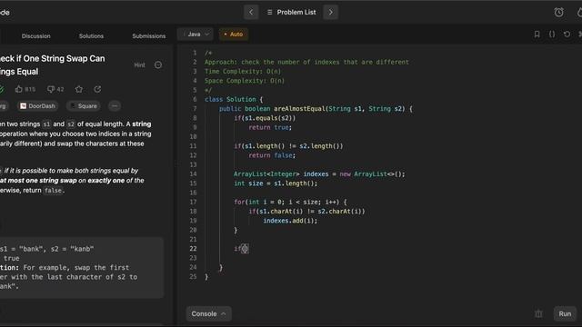Click 'return false;' on line 12
The height and width of the screenshot is (327, 582).
point(272,155)
